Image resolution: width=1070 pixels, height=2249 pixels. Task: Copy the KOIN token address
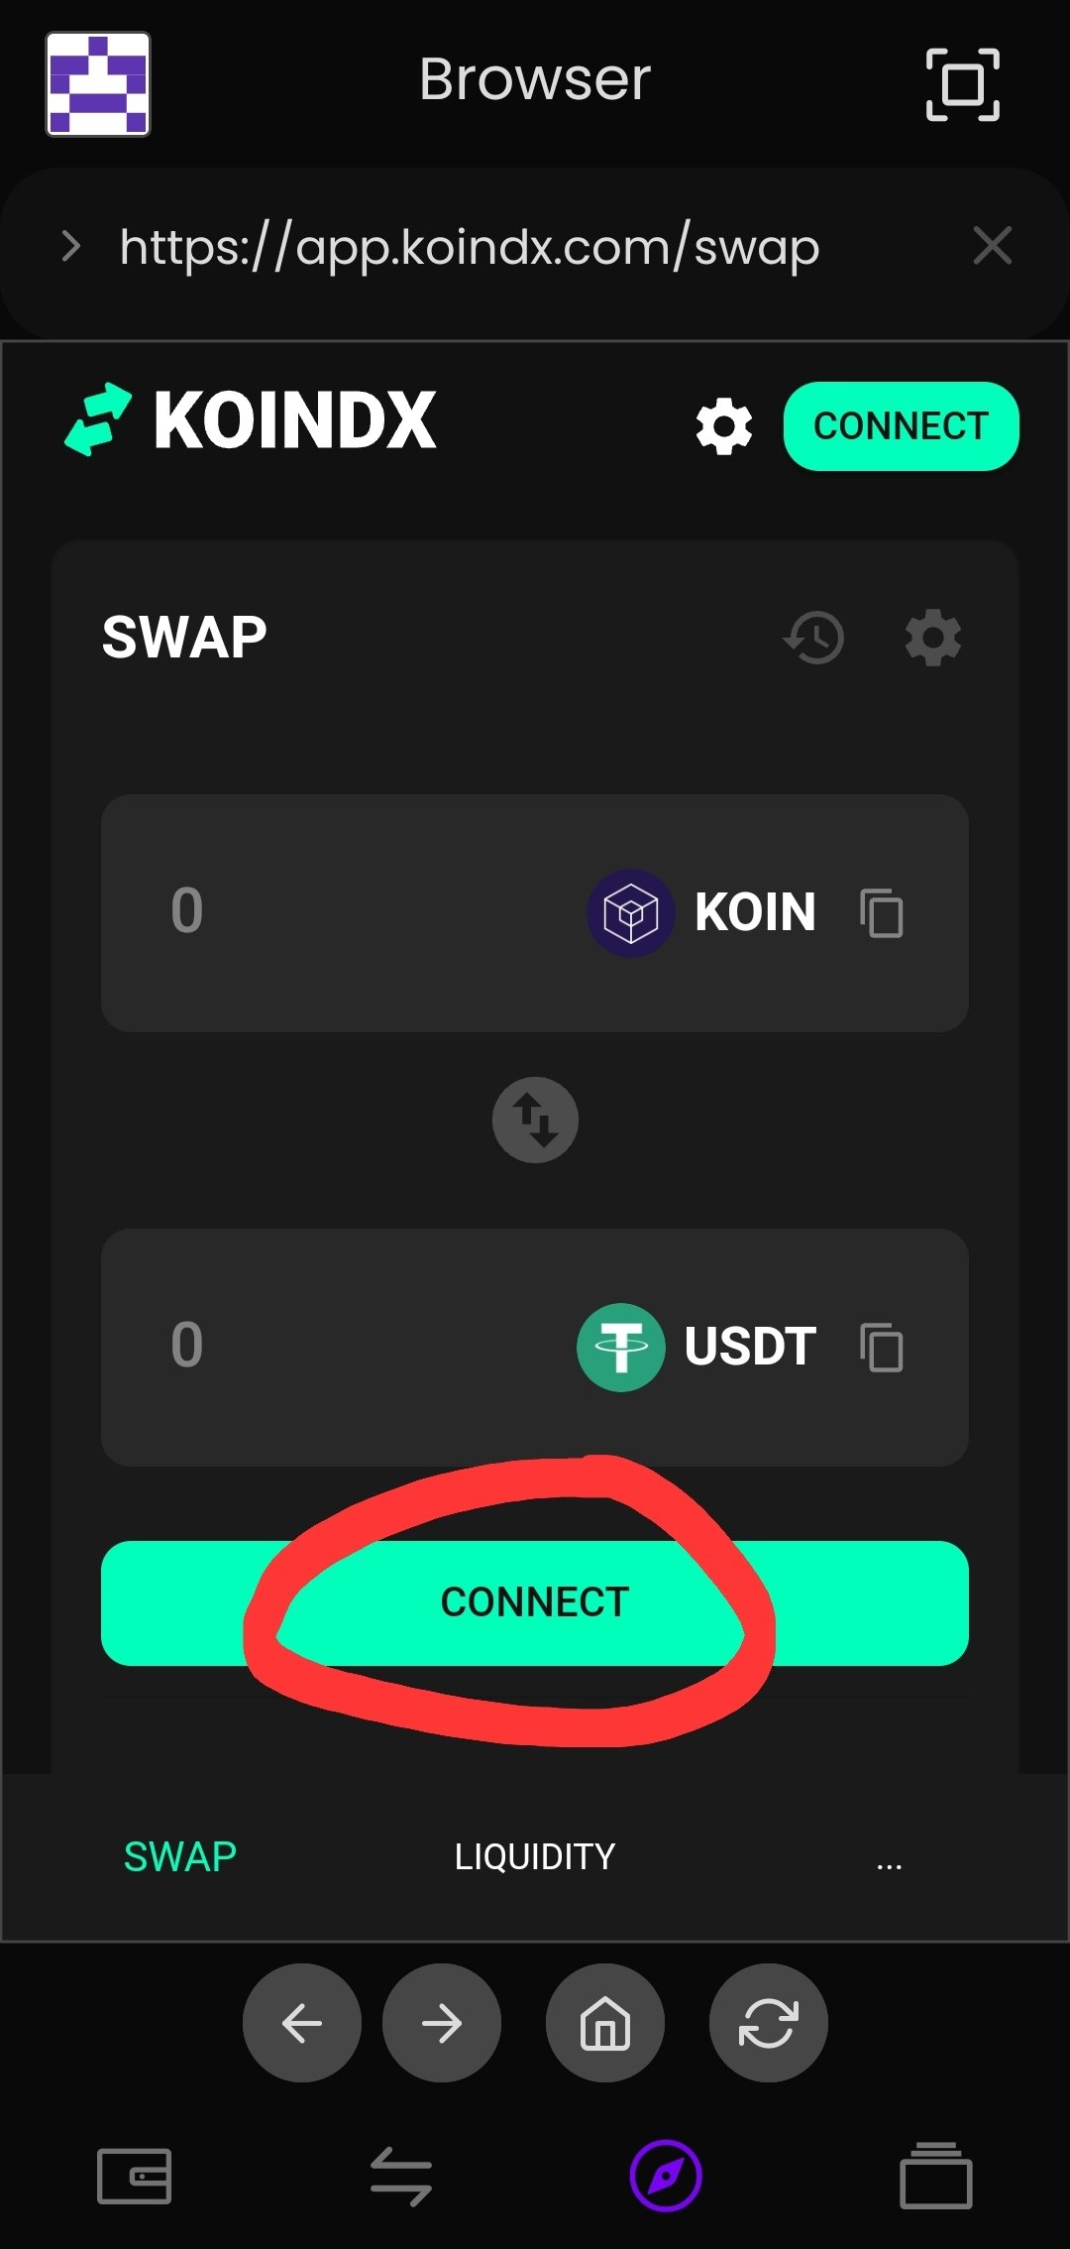point(881,913)
